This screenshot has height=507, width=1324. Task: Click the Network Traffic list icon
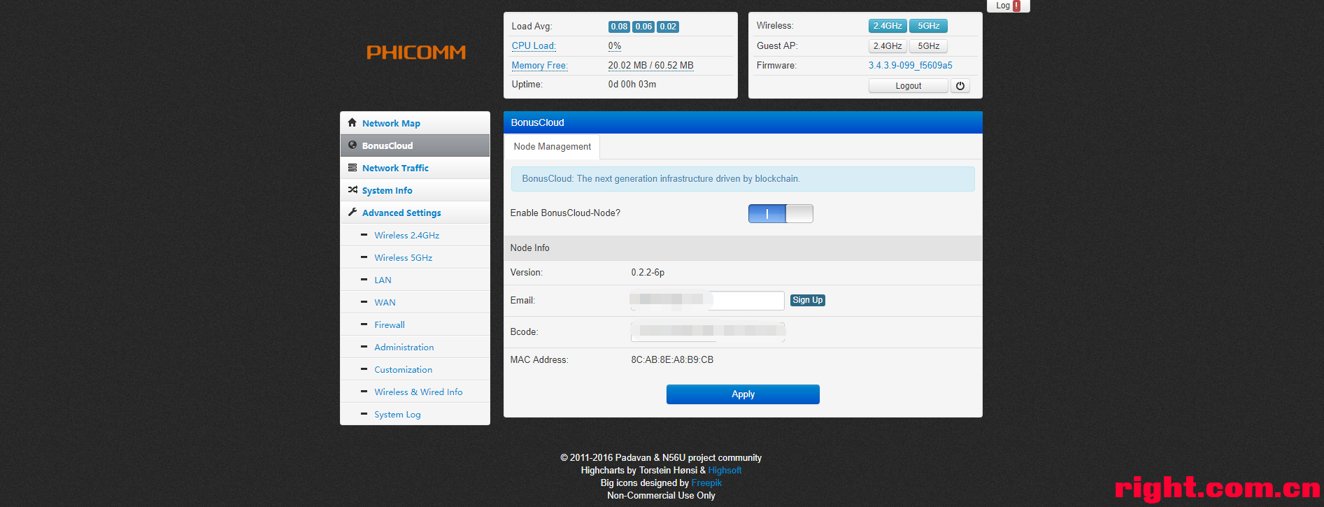[353, 168]
